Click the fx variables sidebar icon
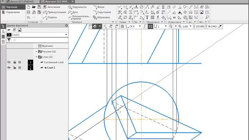 tap(3, 31)
